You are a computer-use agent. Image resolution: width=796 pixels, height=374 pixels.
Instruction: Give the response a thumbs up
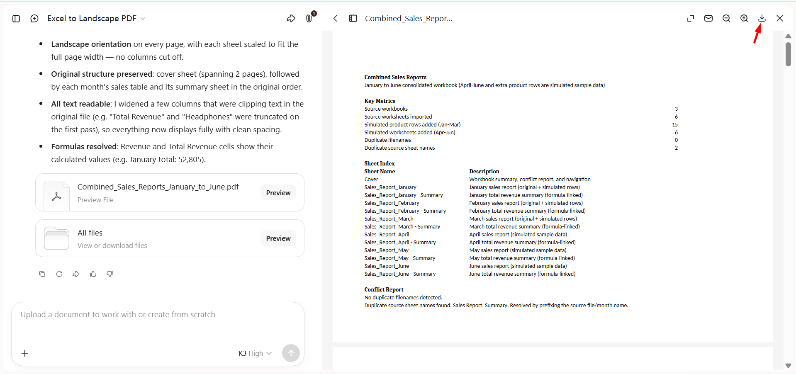point(93,274)
